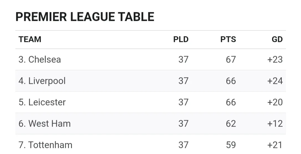
Task: Click Tottenham's points value 59
Action: (x=231, y=145)
